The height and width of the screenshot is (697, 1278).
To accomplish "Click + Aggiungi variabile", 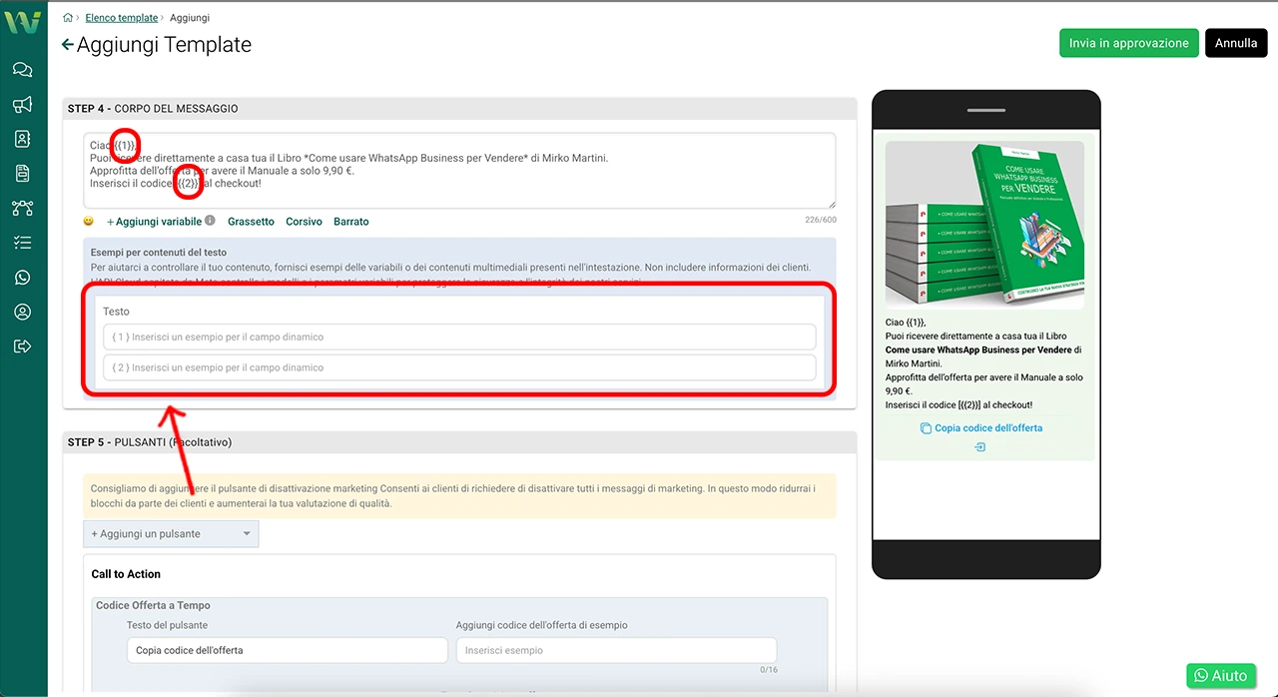I will click(154, 222).
